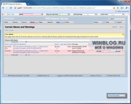Viewport: 131px width, 104px height.
Task: Open the PING 2 sensor link
Action: pyautogui.click(x=58, y=48)
